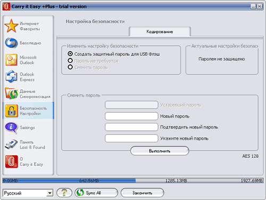Image resolution: width=266 pixels, height=200 pixels.
Task: Minimize the Carry it Easy window
Action: 253,6
